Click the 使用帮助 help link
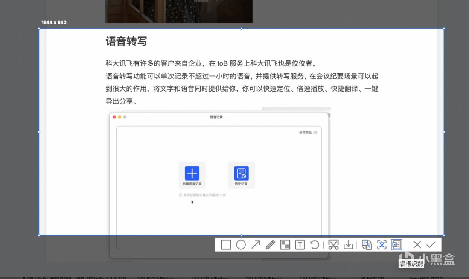This screenshot has height=279, width=469. click(308, 133)
